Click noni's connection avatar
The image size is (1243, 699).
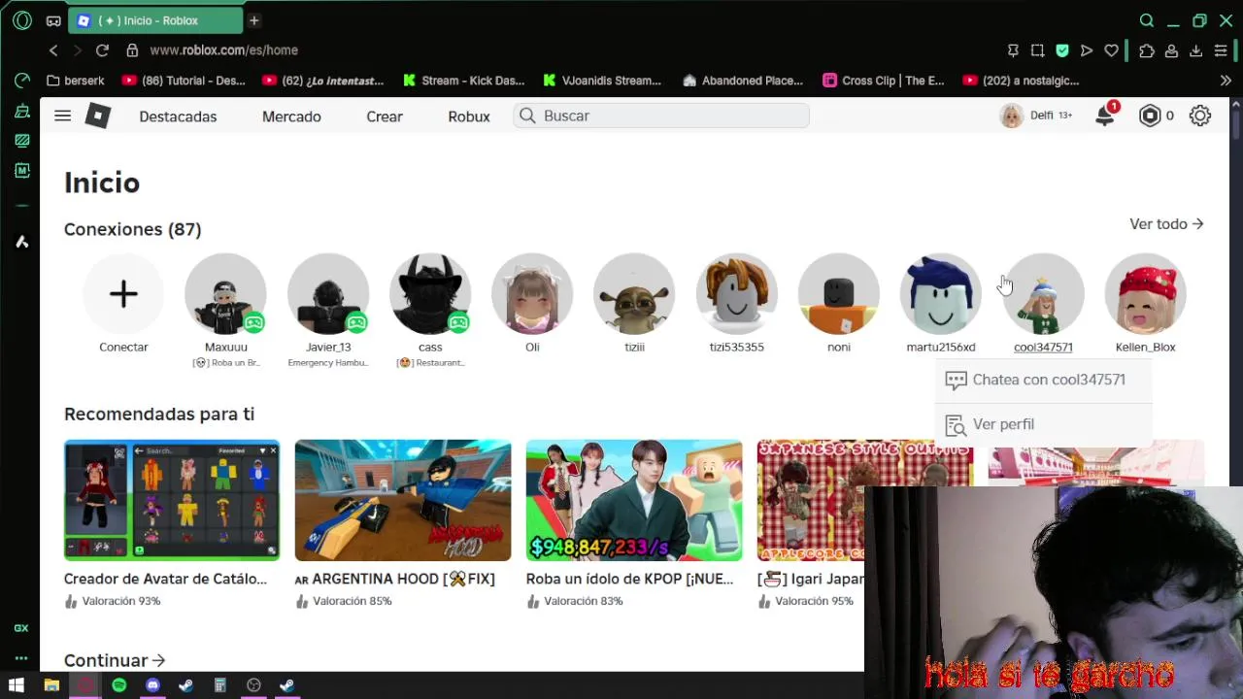pos(839,294)
